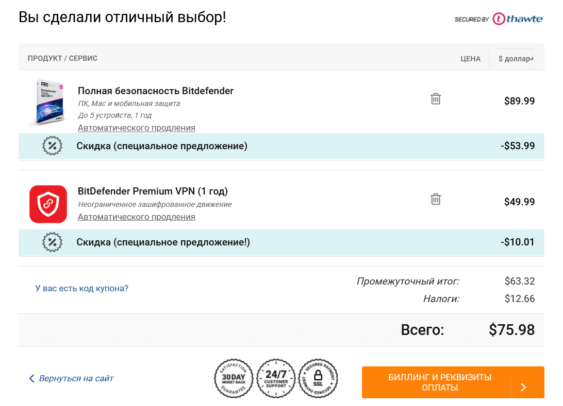Remove BitDefender Premium VPN trash icon
This screenshot has width=563, height=406.
[436, 199]
